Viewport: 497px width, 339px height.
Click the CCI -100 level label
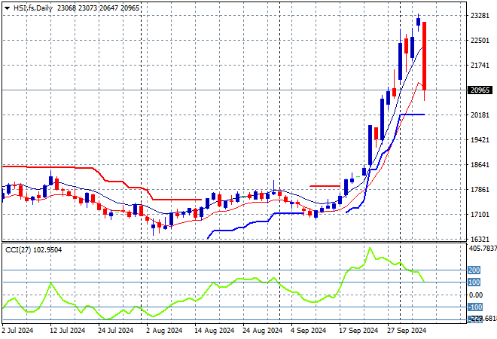[x=474, y=307]
